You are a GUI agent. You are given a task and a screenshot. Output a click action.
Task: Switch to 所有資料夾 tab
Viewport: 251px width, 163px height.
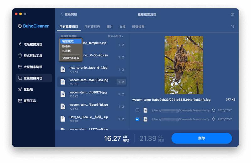click(x=92, y=27)
